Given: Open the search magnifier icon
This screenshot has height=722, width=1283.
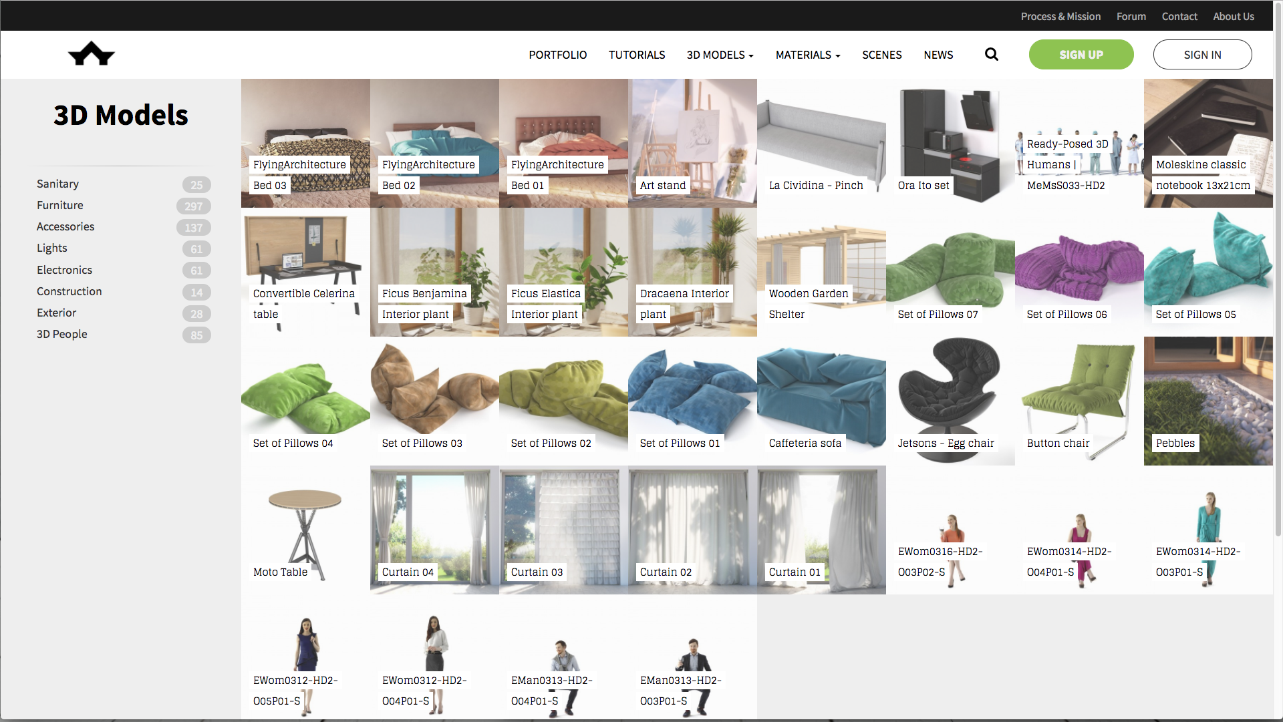Looking at the screenshot, I should pos(992,54).
